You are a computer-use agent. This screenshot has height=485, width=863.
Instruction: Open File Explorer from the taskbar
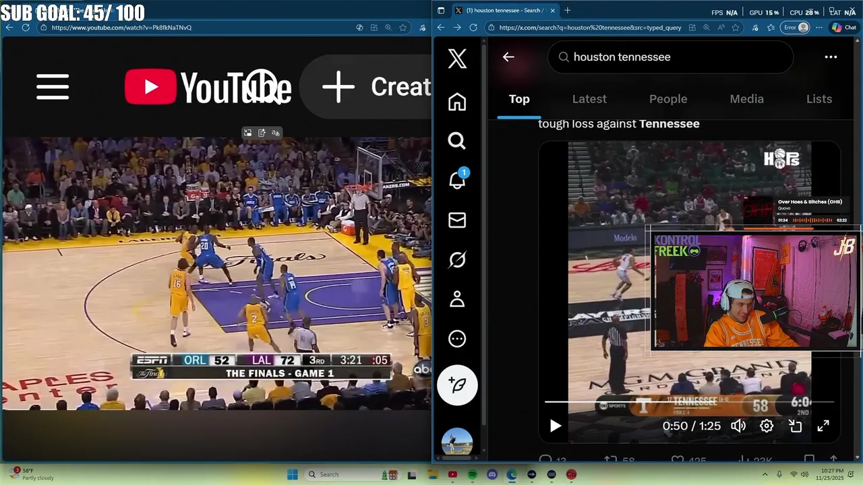(433, 474)
